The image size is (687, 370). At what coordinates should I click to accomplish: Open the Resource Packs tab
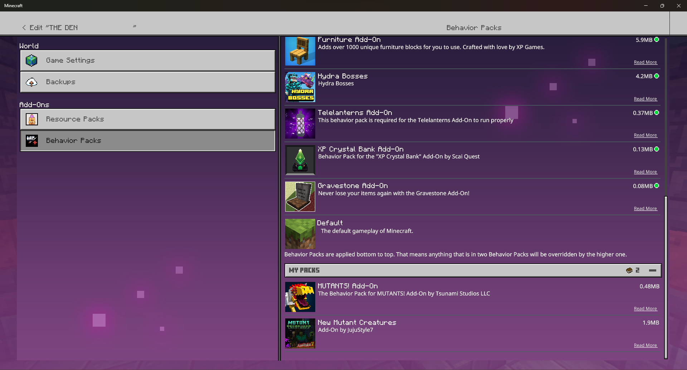tap(148, 119)
